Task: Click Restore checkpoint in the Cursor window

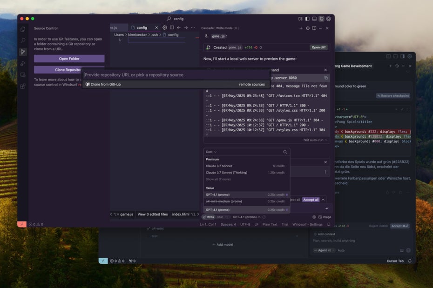Action: (393, 96)
